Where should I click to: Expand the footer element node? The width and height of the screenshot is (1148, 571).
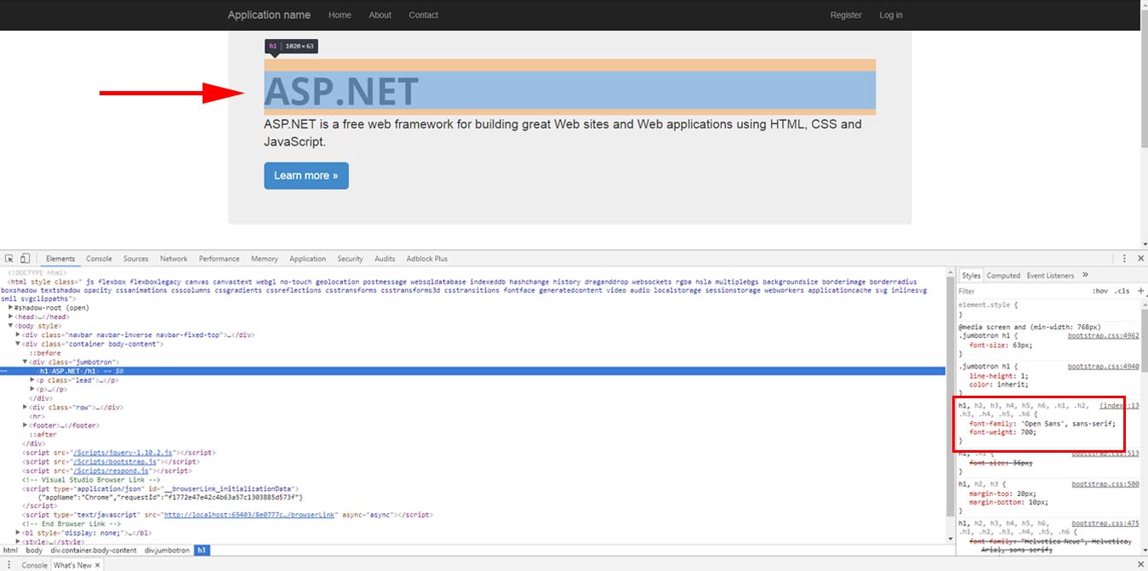(x=26, y=425)
